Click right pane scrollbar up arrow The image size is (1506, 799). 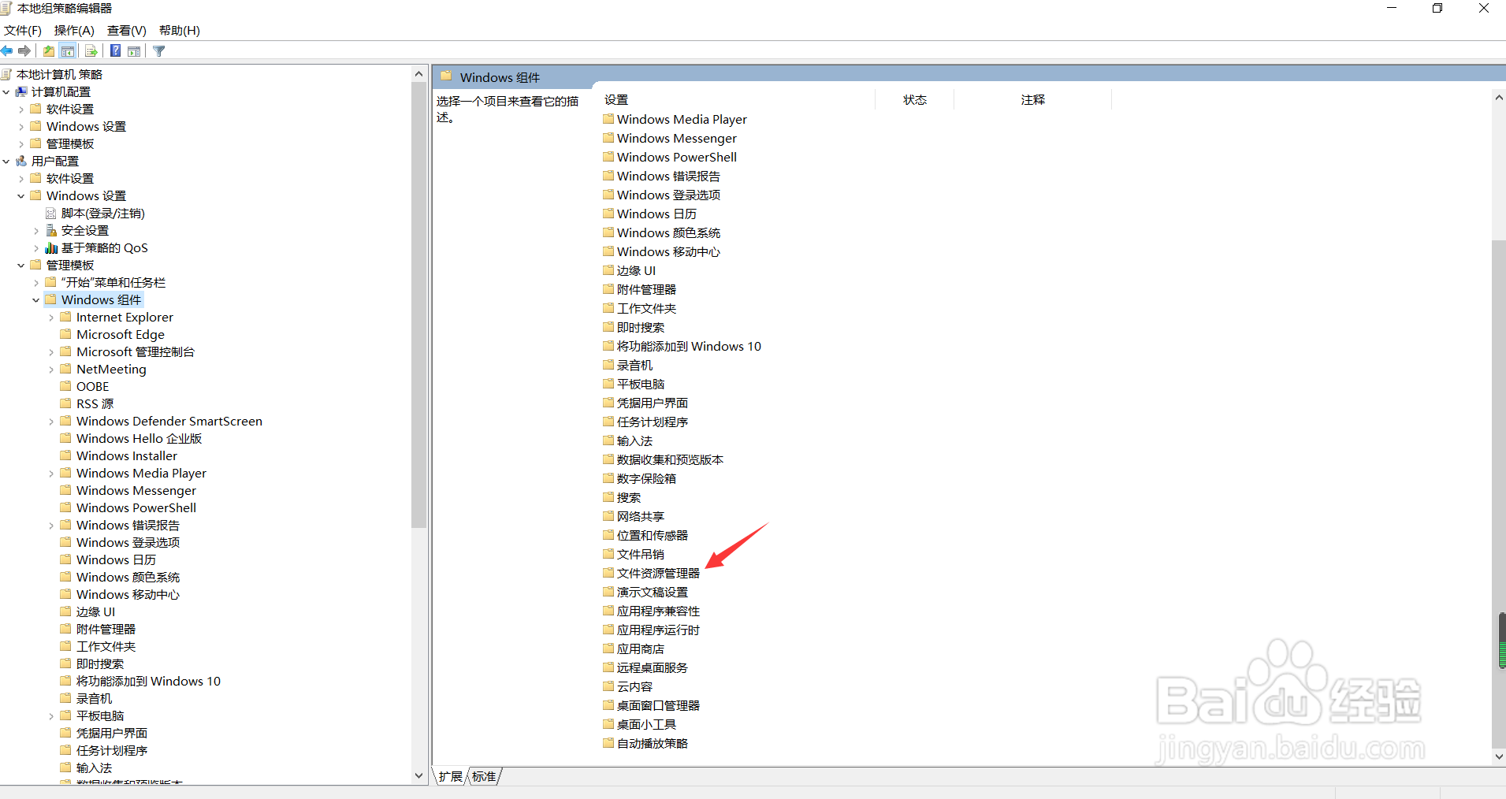[x=1499, y=98]
